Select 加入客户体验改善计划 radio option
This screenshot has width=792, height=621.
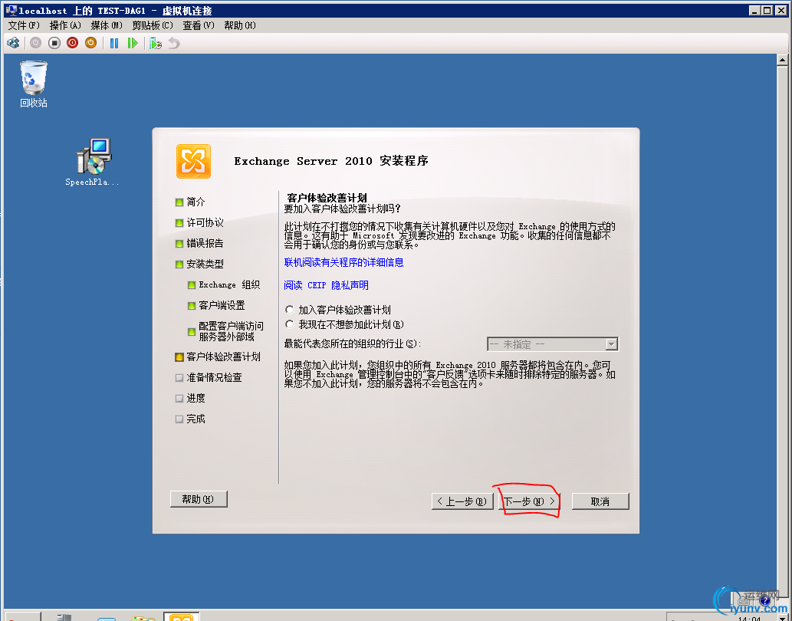point(289,310)
